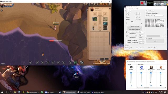Tick the Refill bait checkbox
The image size is (168, 94).
133,40
